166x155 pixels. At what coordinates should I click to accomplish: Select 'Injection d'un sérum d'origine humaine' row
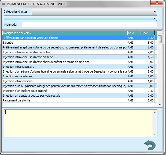(x=80, y=71)
